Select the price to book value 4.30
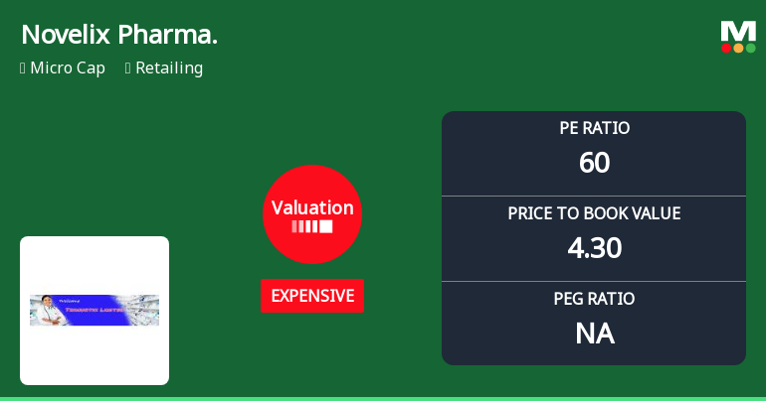766x401 pixels. pyautogui.click(x=594, y=248)
